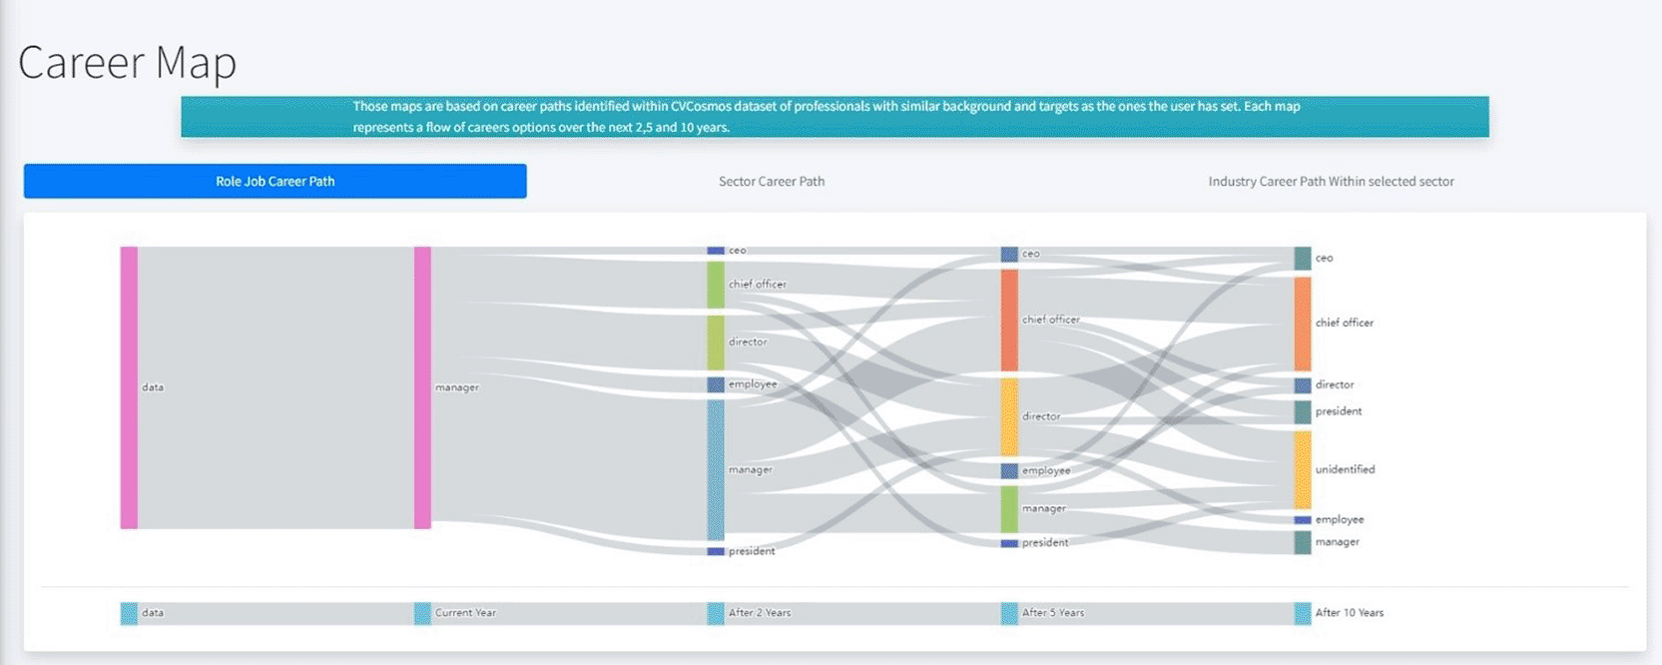Click the After 10 Years timeline swatch

point(1303,613)
